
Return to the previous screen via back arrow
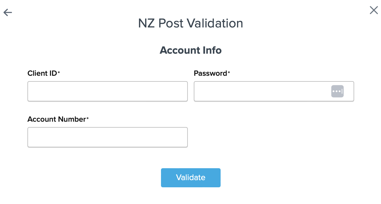pos(8,12)
